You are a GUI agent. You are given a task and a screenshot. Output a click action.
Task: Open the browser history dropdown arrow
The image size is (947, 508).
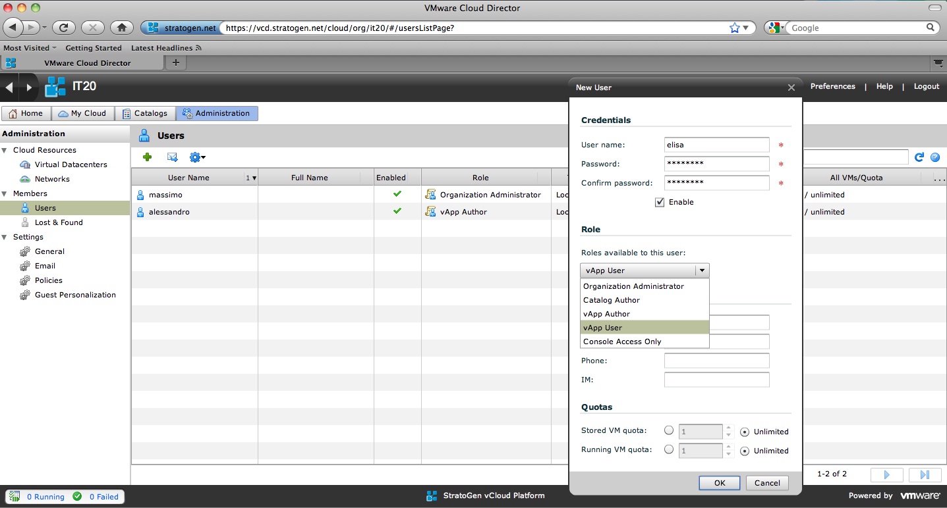(x=44, y=28)
